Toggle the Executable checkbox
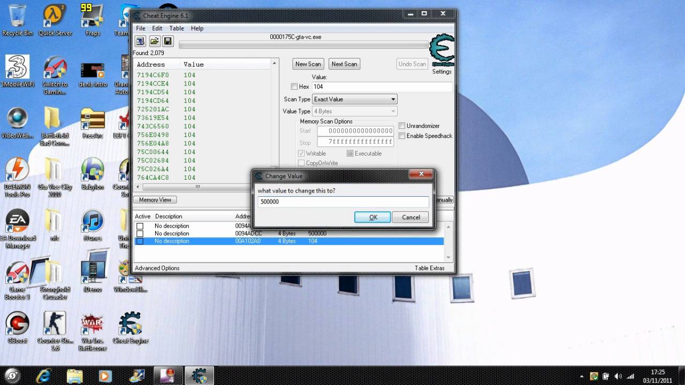Image resolution: width=685 pixels, height=385 pixels. point(350,153)
